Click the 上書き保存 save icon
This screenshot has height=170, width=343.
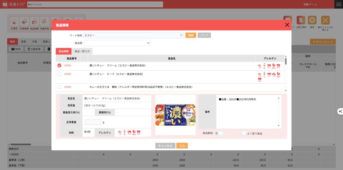pyautogui.click(x=301, y=20)
